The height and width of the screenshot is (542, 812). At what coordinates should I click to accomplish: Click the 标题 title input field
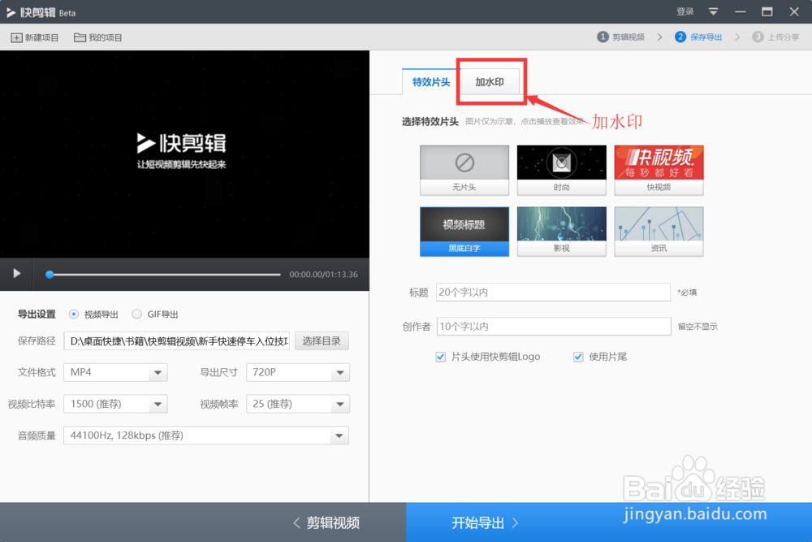pyautogui.click(x=553, y=292)
